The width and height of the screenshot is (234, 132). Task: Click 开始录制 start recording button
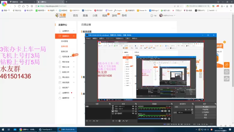coord(205,109)
